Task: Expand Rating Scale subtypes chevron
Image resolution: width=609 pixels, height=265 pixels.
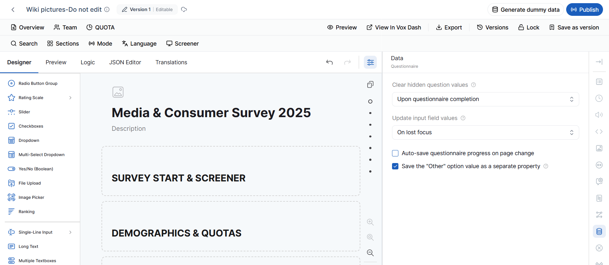Action: (x=70, y=98)
